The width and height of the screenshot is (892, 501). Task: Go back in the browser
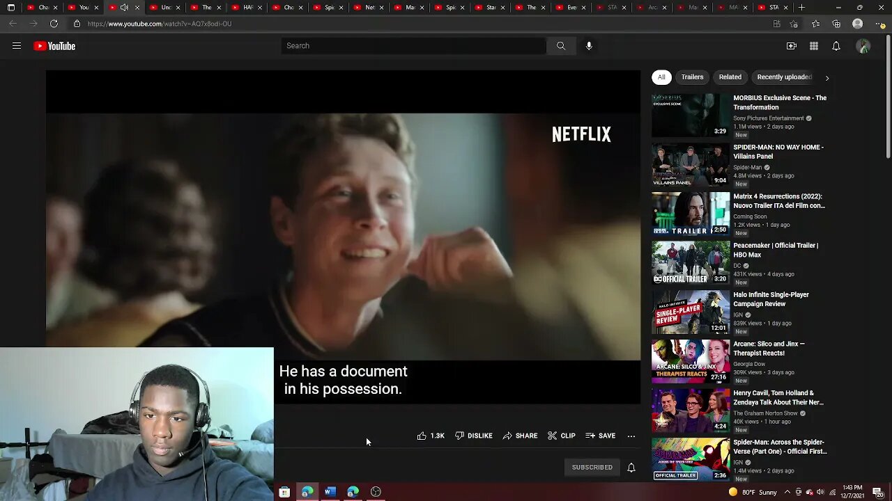pyautogui.click(x=13, y=24)
